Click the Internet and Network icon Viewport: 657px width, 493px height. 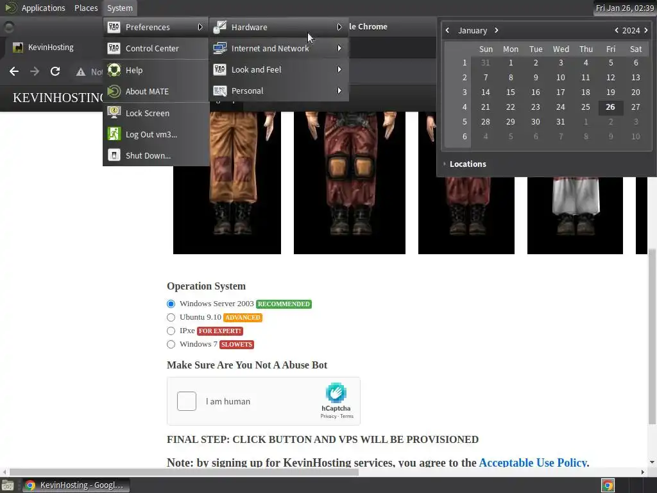220,48
